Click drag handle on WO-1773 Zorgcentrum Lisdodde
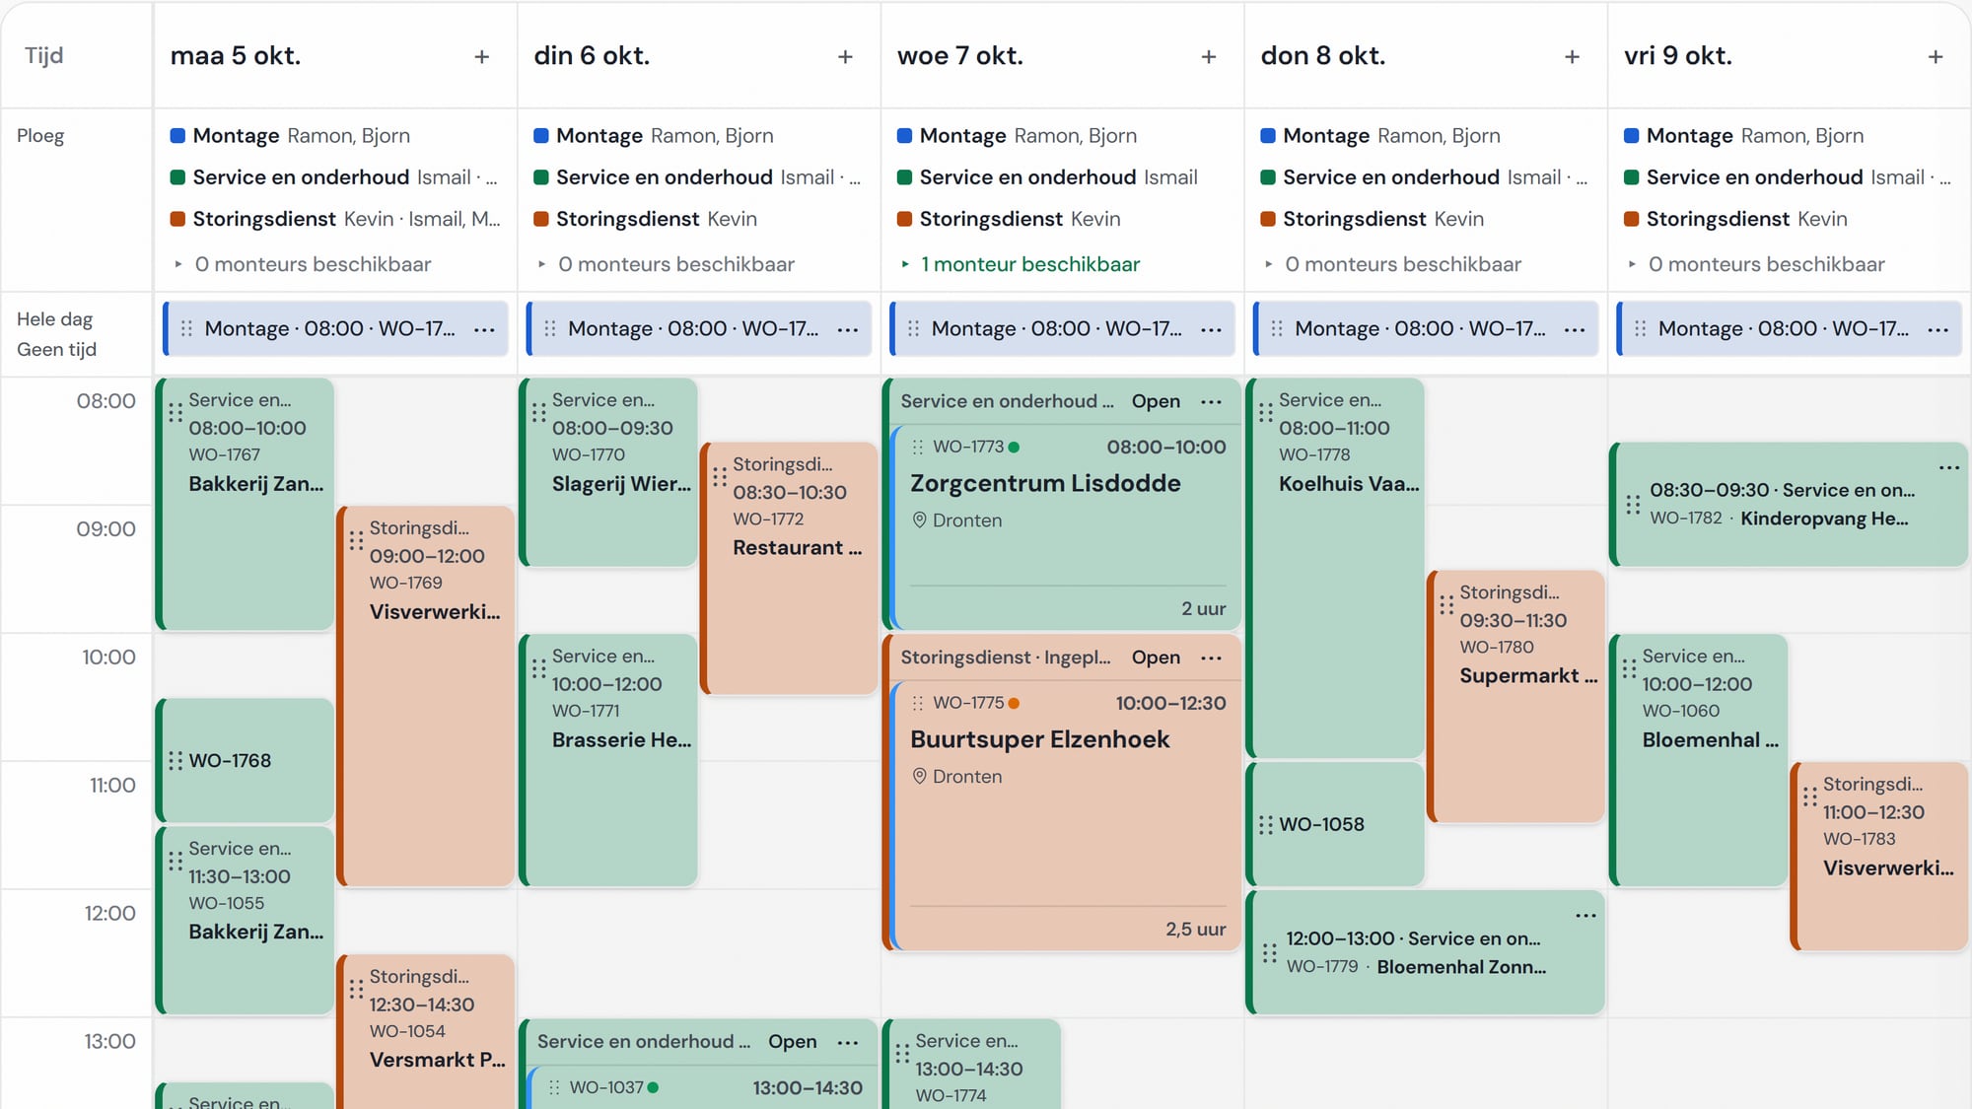This screenshot has width=1972, height=1109. [x=918, y=448]
